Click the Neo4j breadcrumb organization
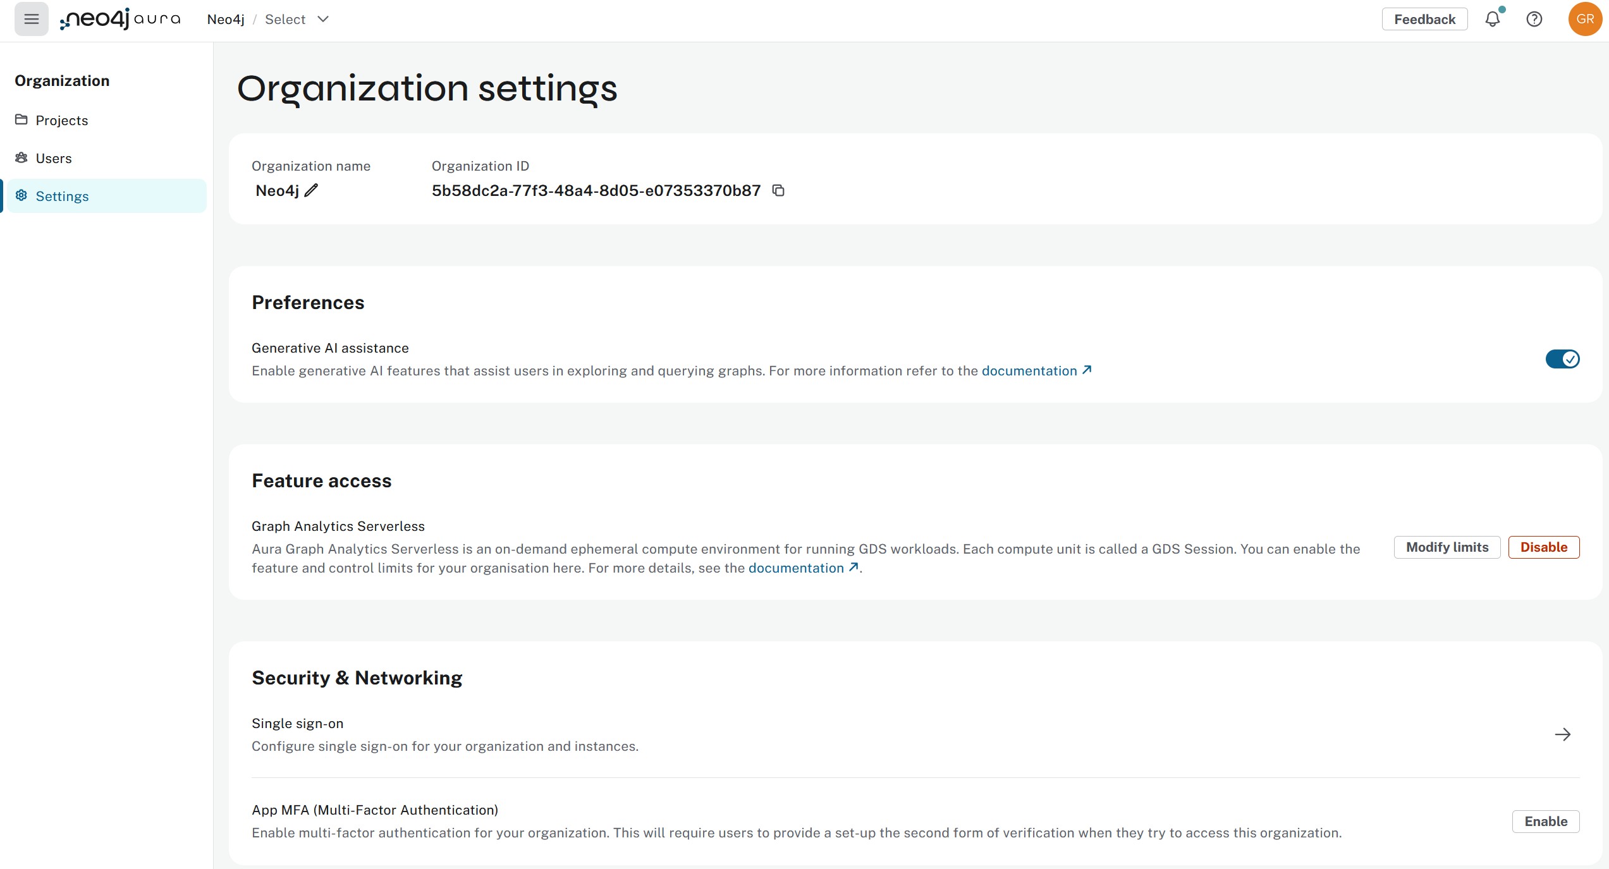Image resolution: width=1609 pixels, height=869 pixels. click(x=226, y=19)
